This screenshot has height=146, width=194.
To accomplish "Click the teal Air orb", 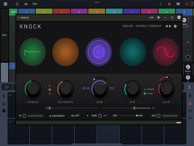I will pyautogui.click(x=132, y=52).
